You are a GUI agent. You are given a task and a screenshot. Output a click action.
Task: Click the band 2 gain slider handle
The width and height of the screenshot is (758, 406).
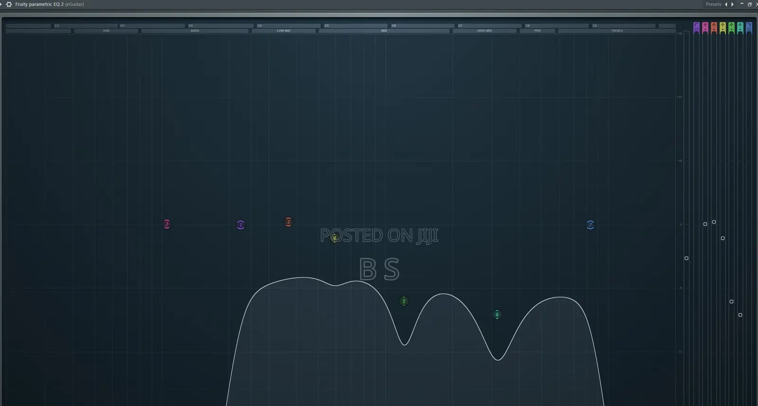point(705,224)
